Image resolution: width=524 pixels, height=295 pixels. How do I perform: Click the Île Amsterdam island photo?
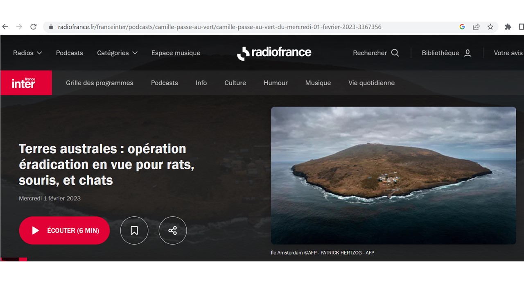click(393, 175)
